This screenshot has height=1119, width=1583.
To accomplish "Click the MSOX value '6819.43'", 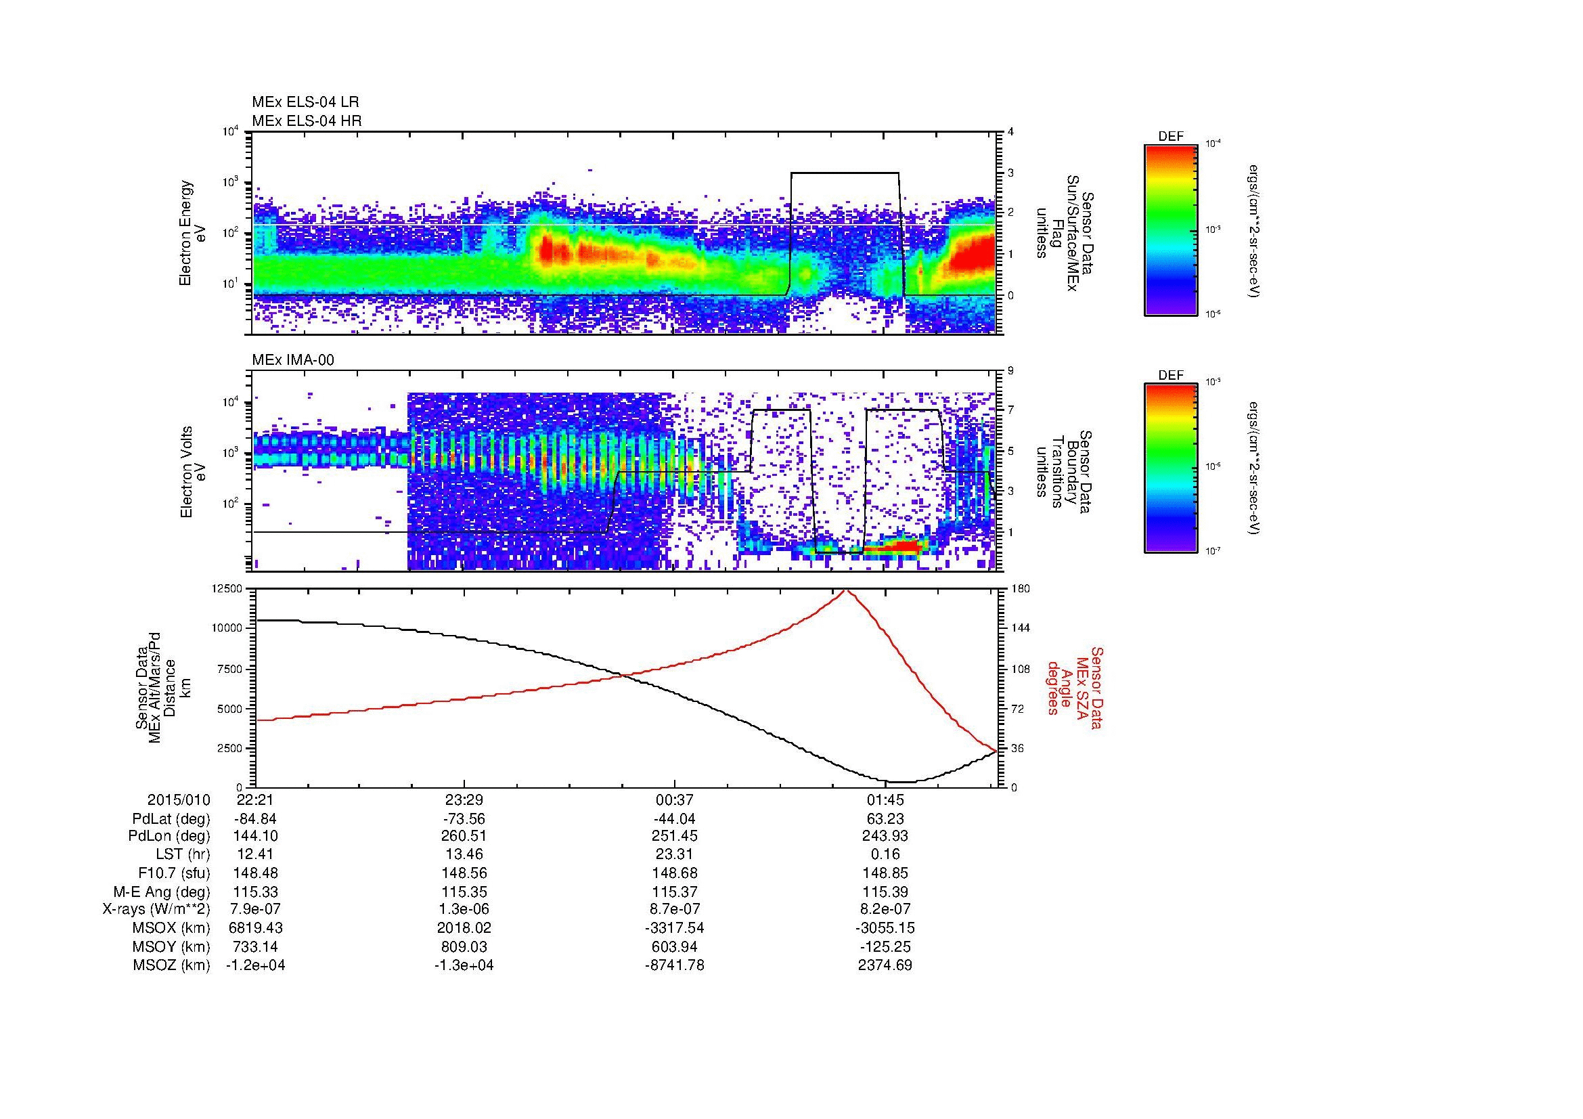I will (256, 929).
